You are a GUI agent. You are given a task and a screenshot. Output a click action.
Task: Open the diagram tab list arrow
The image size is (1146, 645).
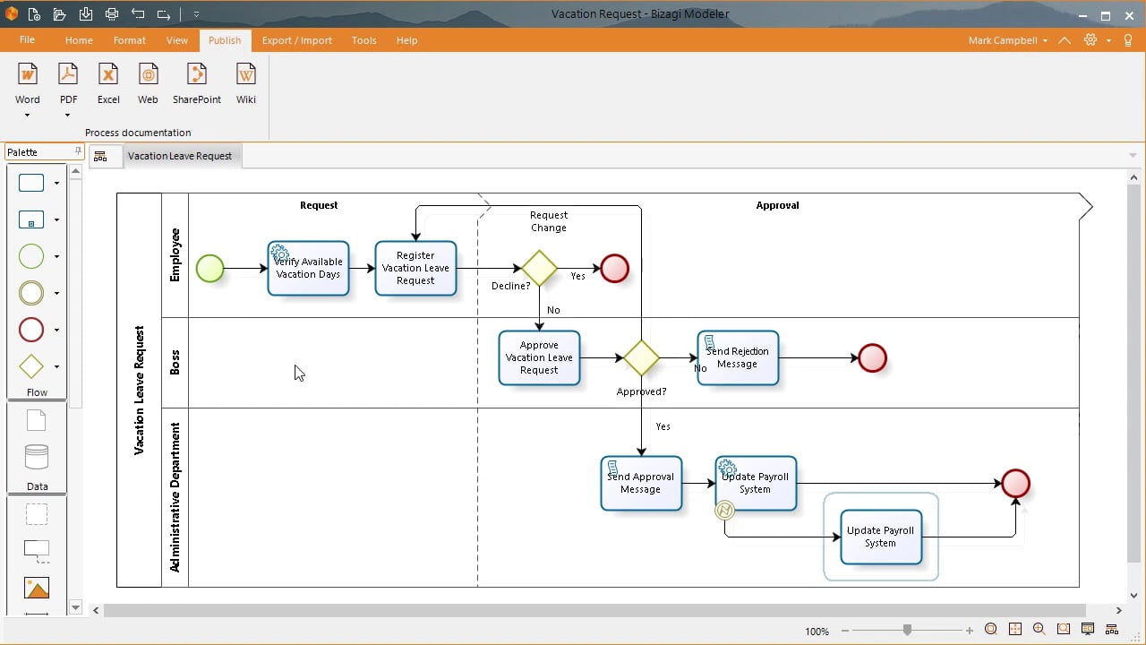[x=1133, y=156]
